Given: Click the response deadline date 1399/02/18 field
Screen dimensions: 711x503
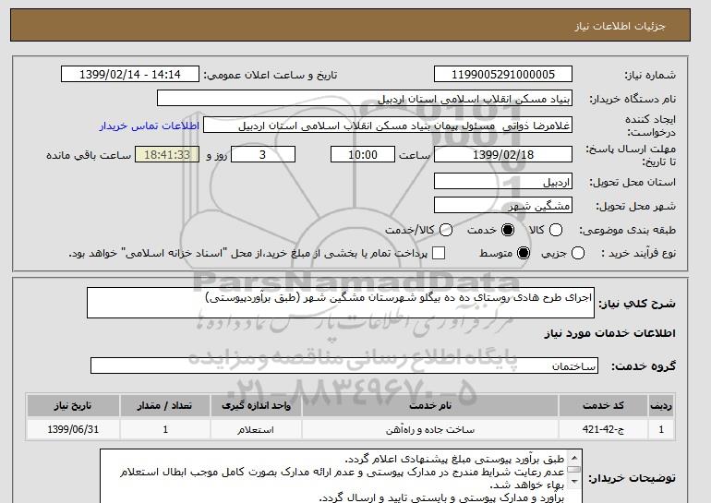Looking at the screenshot, I should pos(503,154).
